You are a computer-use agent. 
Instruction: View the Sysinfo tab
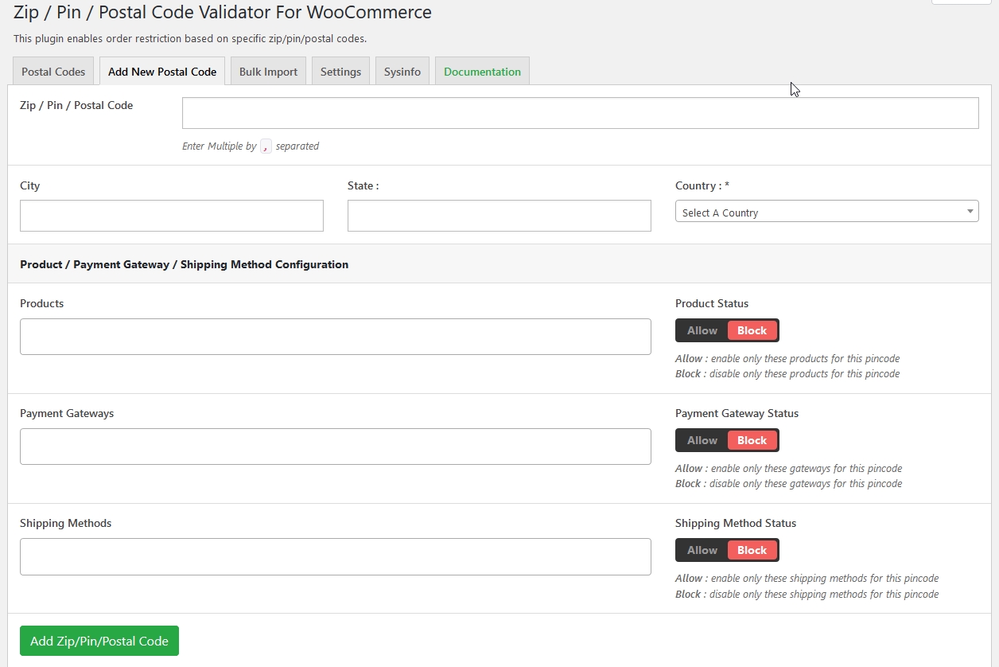[402, 71]
